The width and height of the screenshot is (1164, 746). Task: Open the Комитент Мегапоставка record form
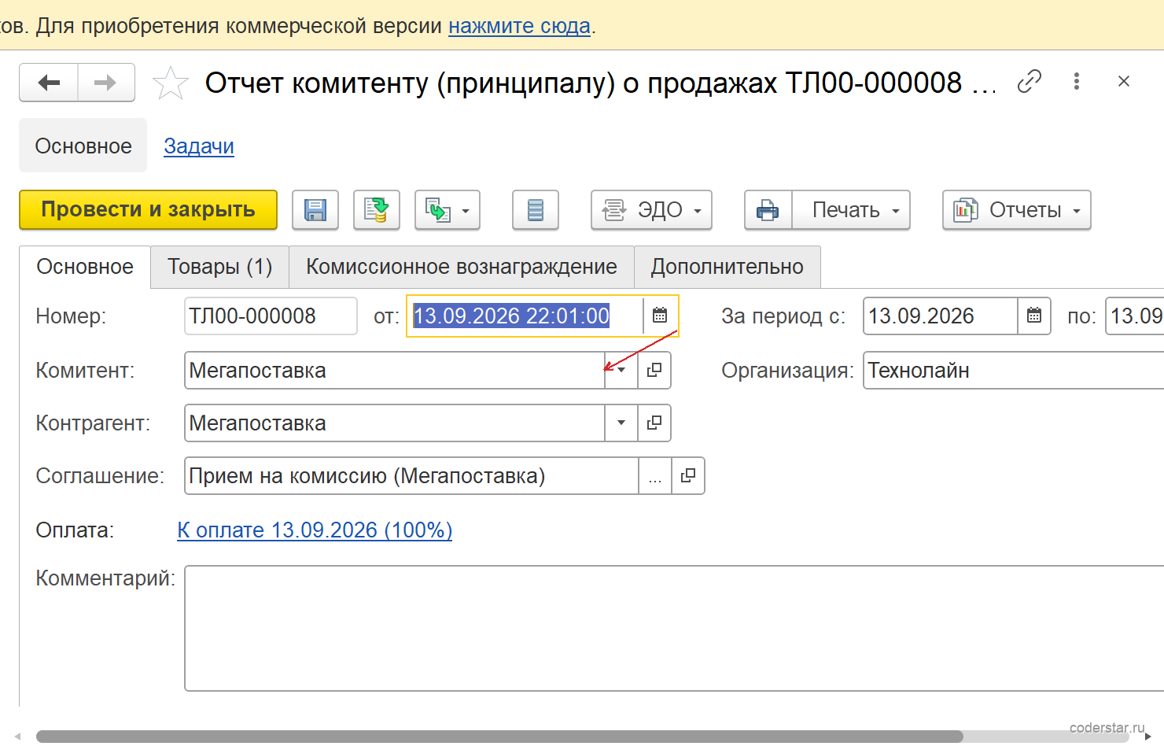[x=654, y=370]
